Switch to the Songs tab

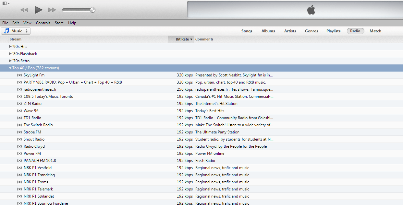(247, 31)
